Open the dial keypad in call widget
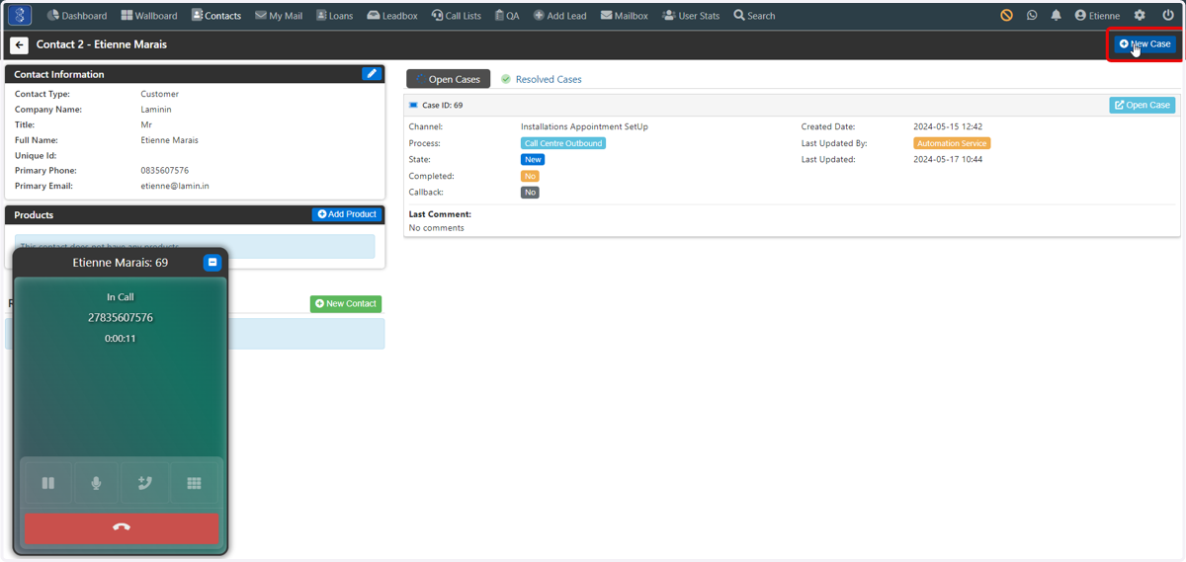Image resolution: width=1186 pixels, height=562 pixels. 194,483
